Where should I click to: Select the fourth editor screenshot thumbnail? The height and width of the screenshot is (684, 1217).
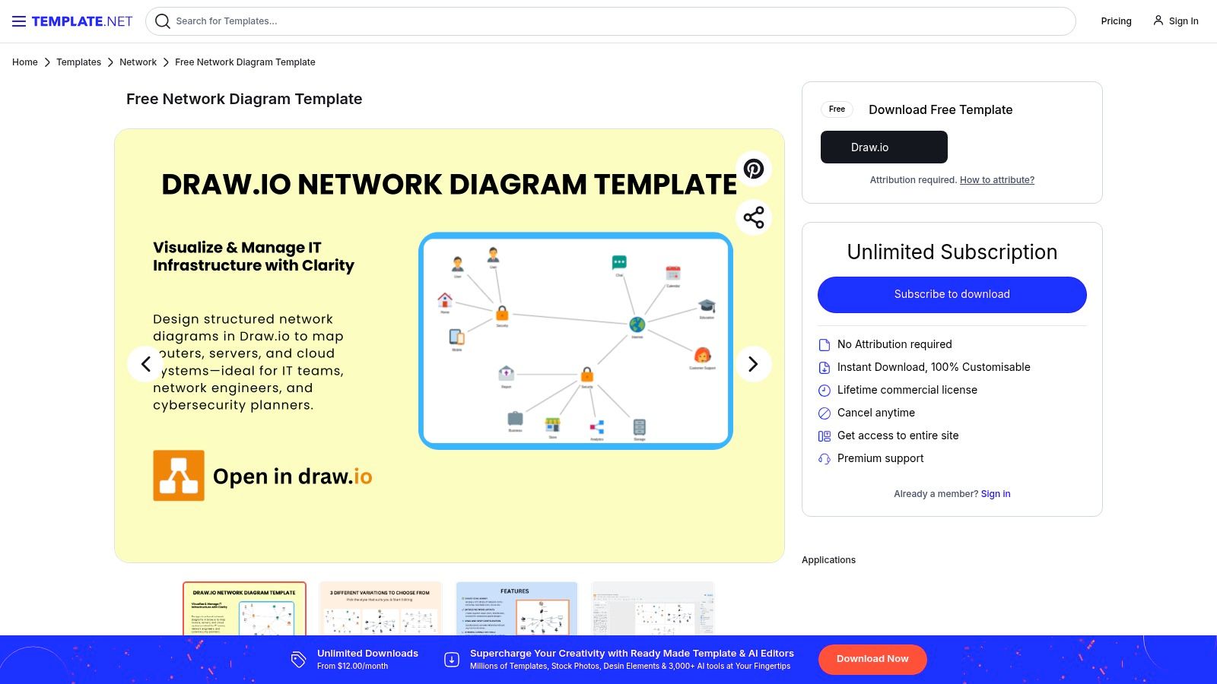[653, 609]
